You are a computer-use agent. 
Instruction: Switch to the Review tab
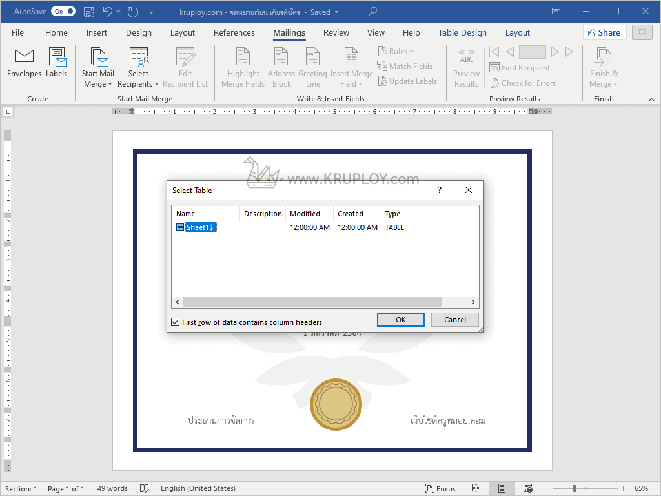pyautogui.click(x=336, y=32)
